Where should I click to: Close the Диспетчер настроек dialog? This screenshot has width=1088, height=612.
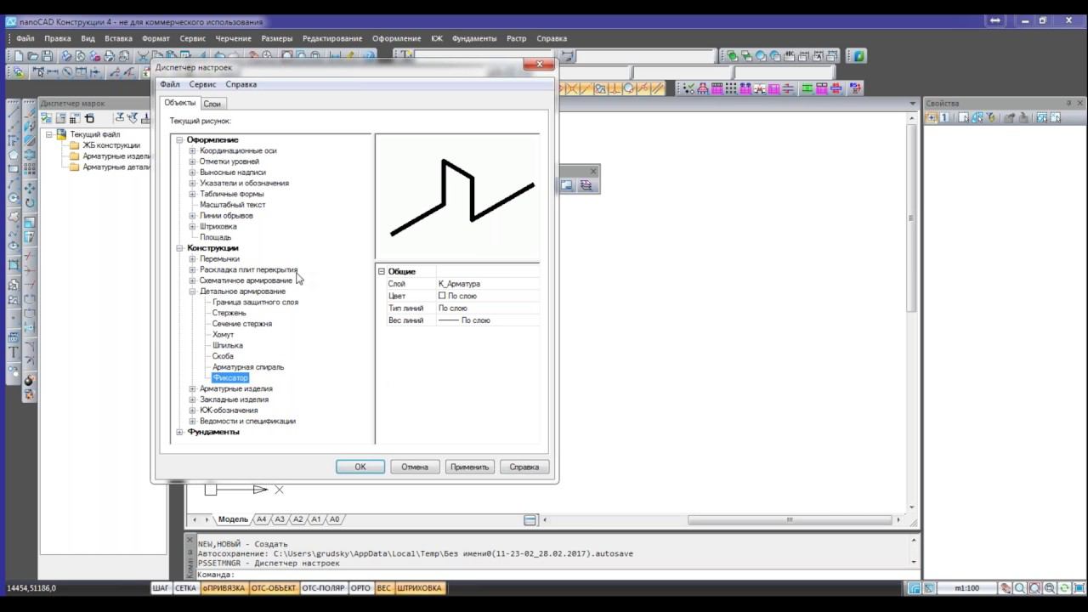click(539, 65)
